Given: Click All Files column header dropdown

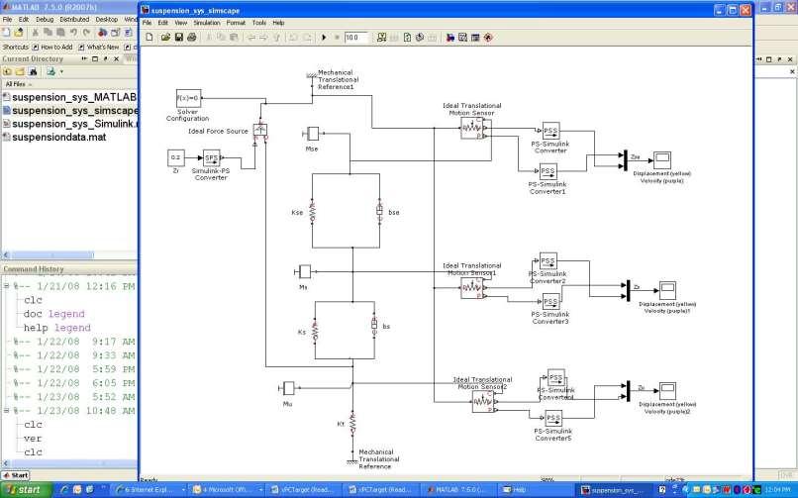Looking at the screenshot, I should (19, 84).
